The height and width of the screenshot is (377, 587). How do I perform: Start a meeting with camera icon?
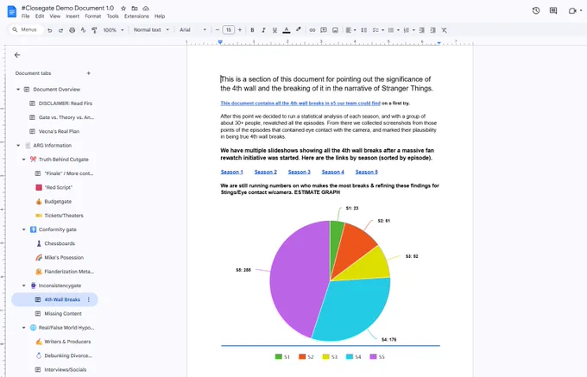[x=572, y=10]
